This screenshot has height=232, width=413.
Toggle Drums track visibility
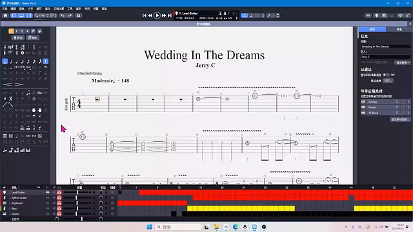point(47,214)
